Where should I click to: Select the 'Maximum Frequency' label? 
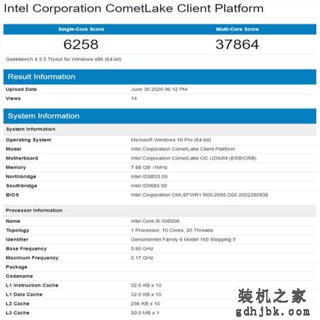(32, 258)
